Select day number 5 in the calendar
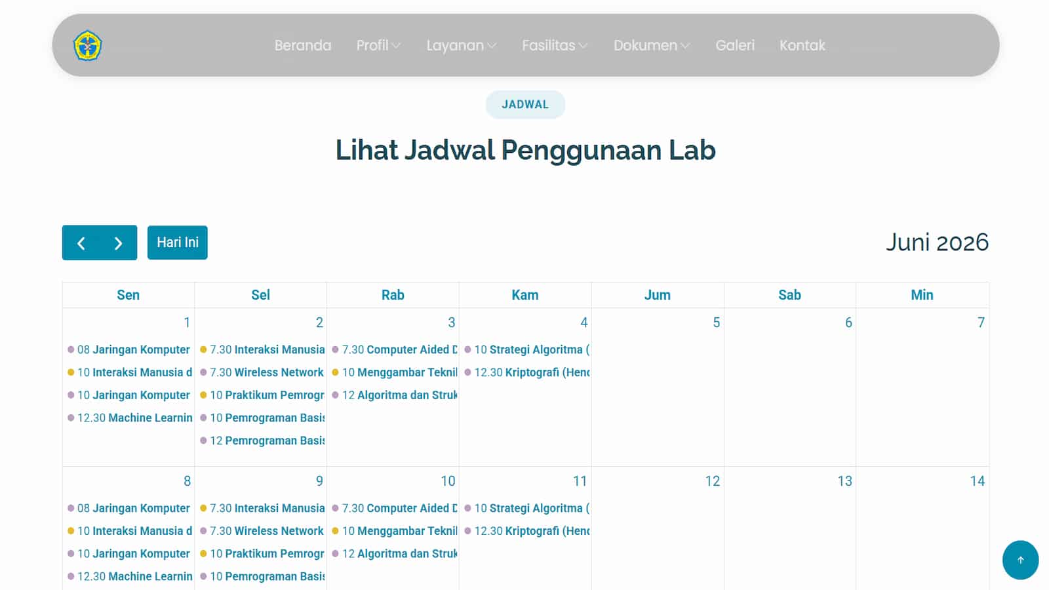The image size is (1049, 590). pos(716,323)
